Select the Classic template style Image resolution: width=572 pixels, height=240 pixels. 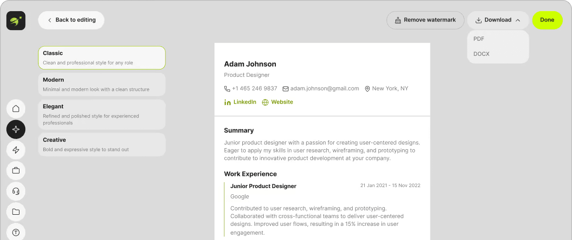[x=102, y=57]
